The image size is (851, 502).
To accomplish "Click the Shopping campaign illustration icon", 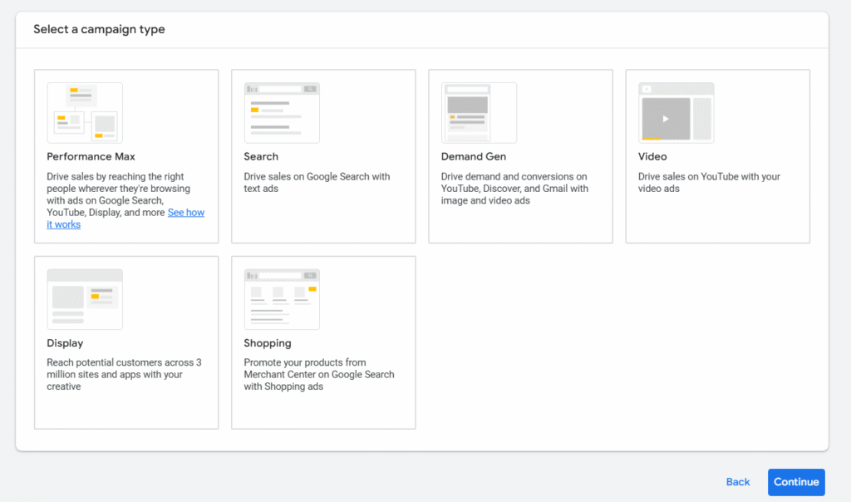I will 282,299.
